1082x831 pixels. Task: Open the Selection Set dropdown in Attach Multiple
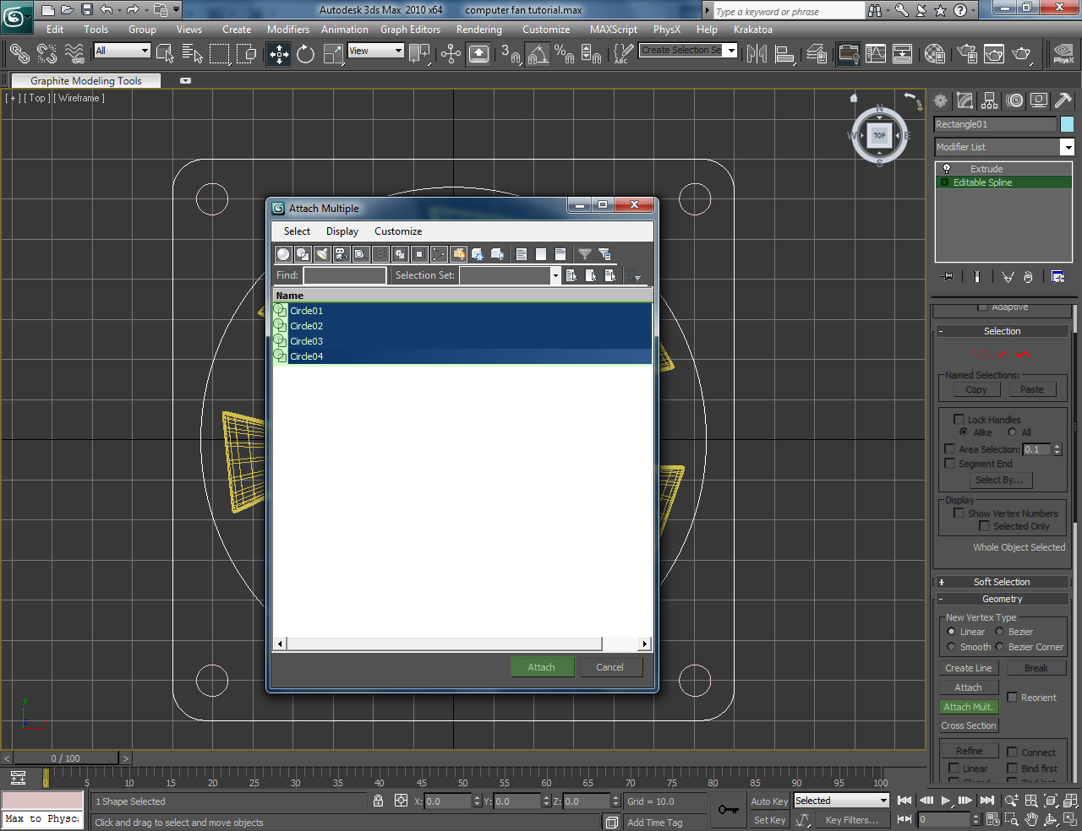555,275
